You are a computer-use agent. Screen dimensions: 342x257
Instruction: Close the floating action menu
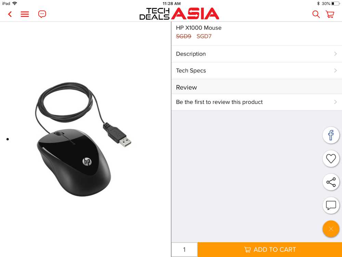(x=331, y=229)
